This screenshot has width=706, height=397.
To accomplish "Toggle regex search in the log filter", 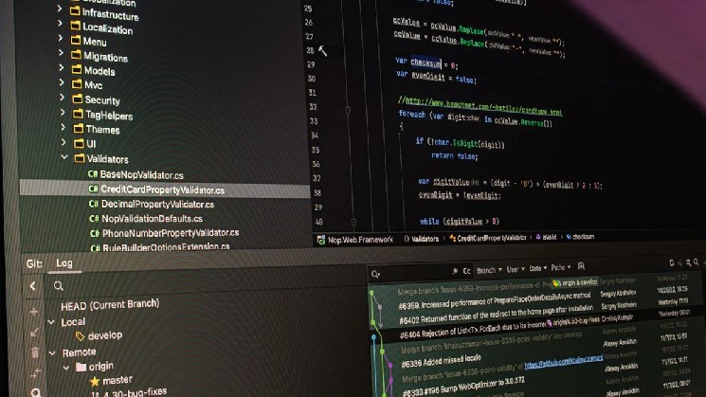I will pyautogui.click(x=455, y=271).
